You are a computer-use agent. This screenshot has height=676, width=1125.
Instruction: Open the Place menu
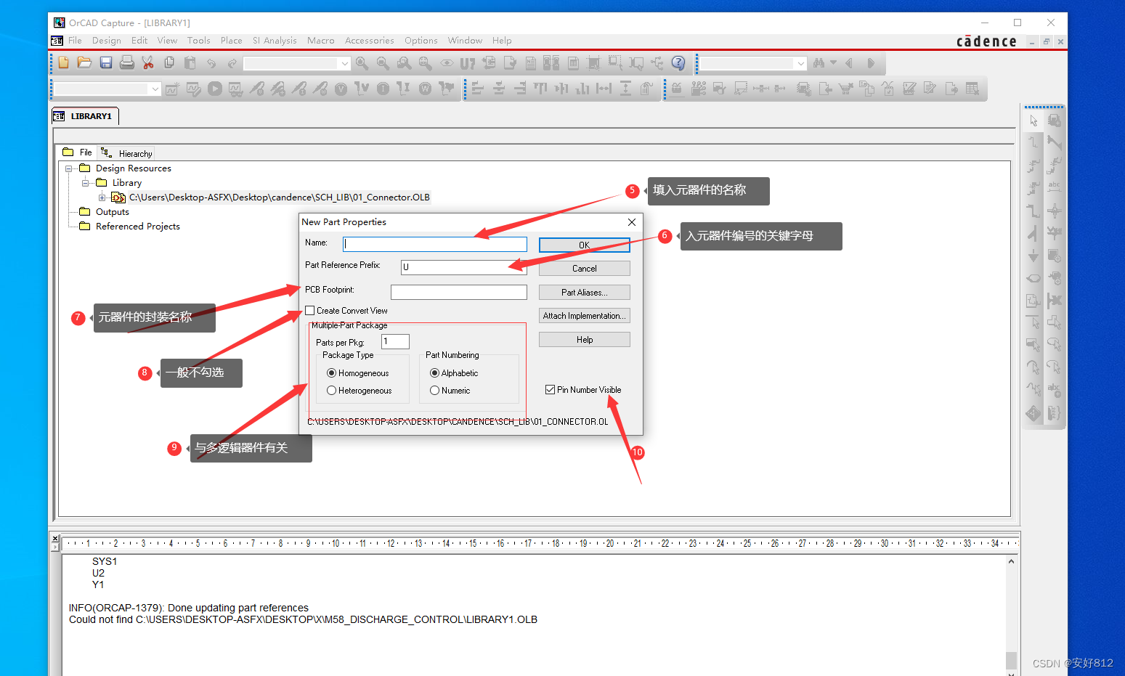pyautogui.click(x=231, y=41)
